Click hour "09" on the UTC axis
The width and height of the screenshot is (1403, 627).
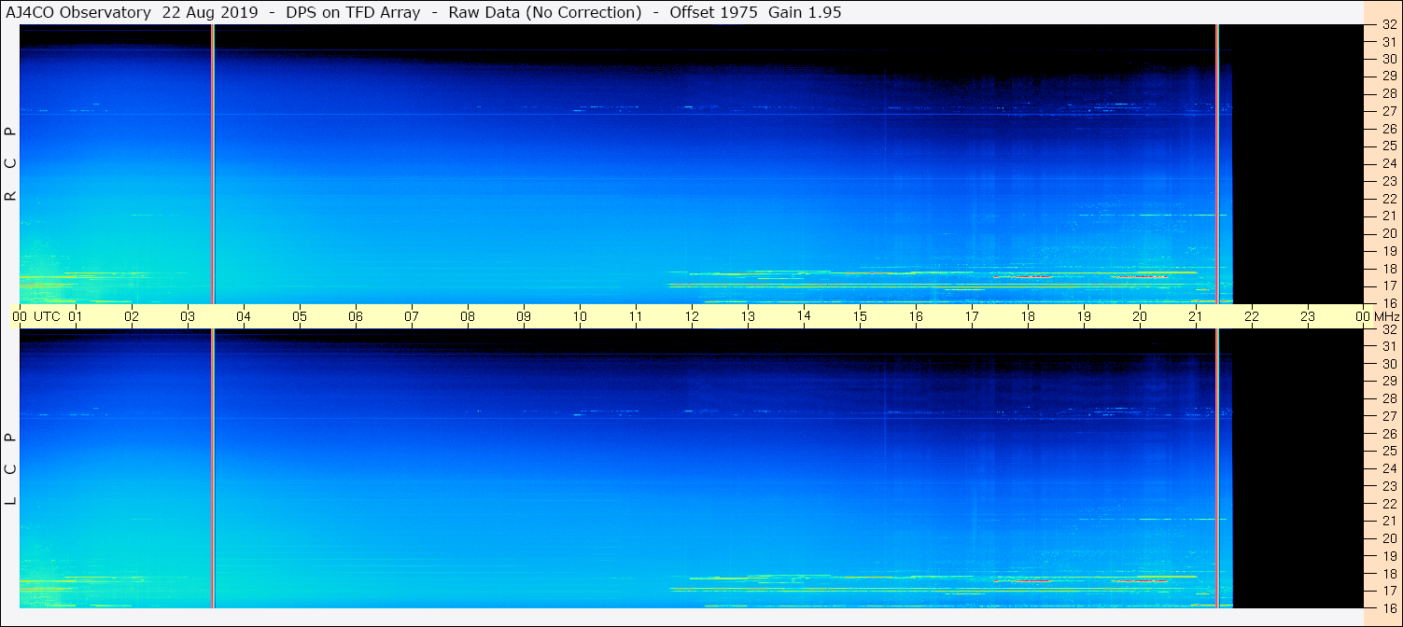click(x=524, y=316)
